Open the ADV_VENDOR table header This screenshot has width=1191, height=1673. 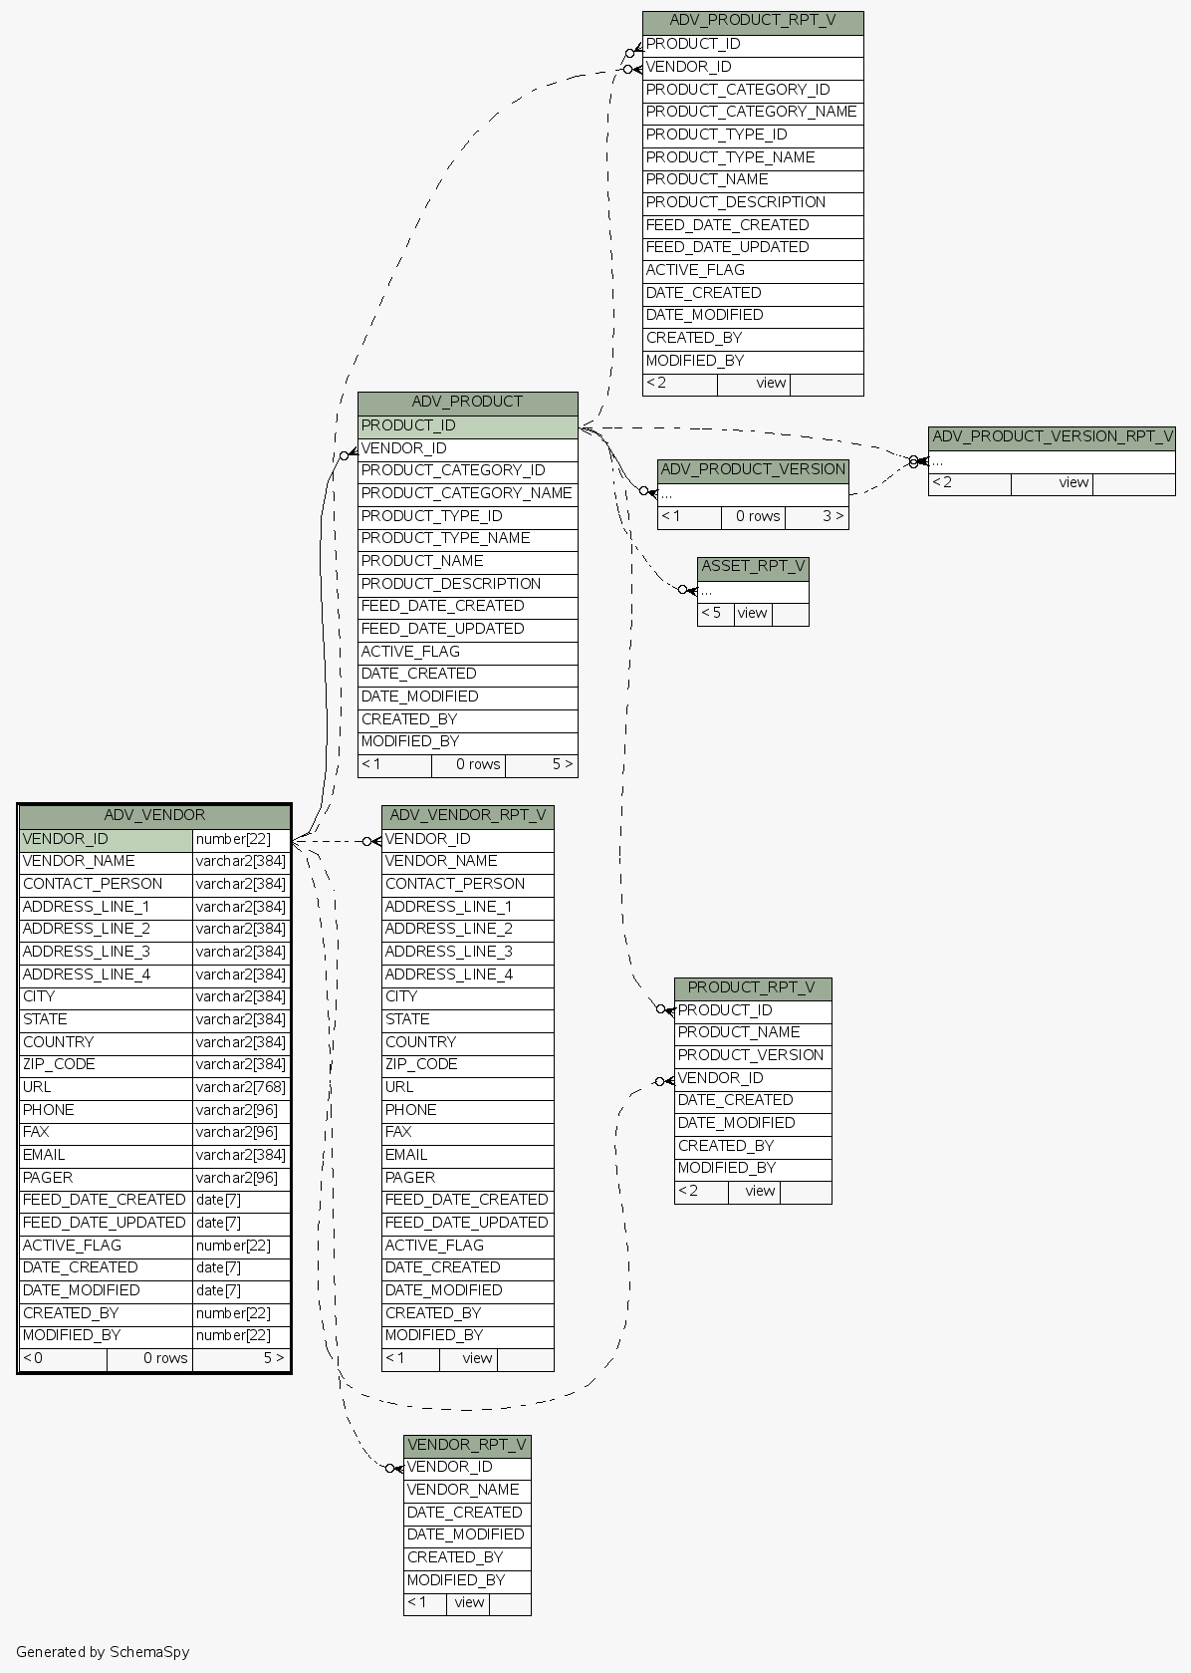coord(154,815)
